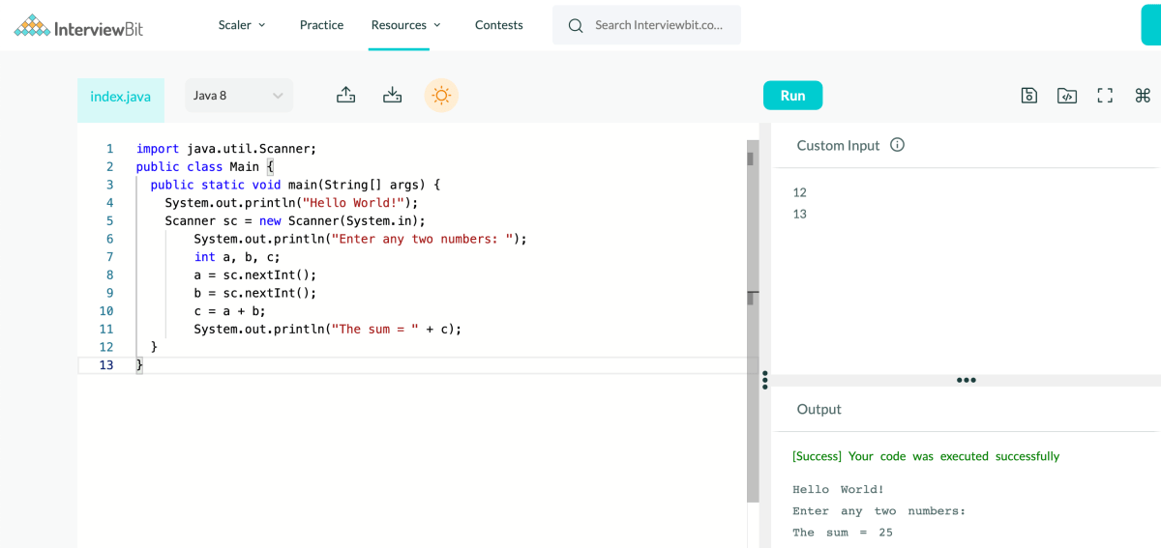Screen dimensions: 1161x548
Task: Click the upload file icon
Action: [345, 95]
